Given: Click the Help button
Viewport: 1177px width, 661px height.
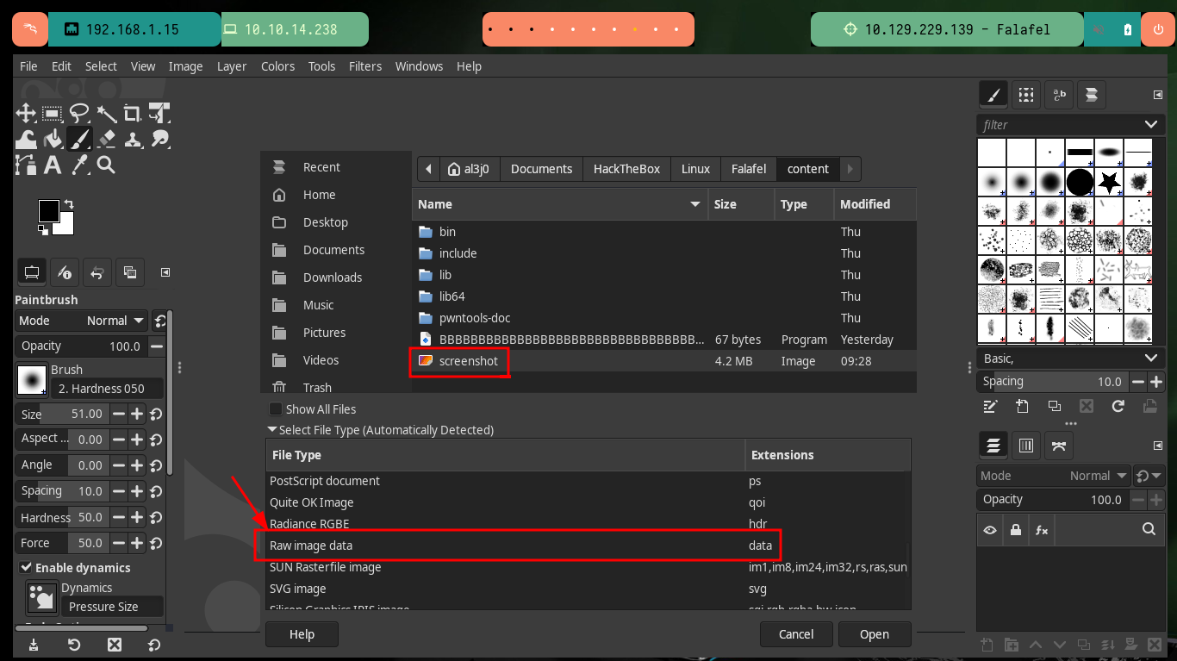Looking at the screenshot, I should pyautogui.click(x=302, y=634).
